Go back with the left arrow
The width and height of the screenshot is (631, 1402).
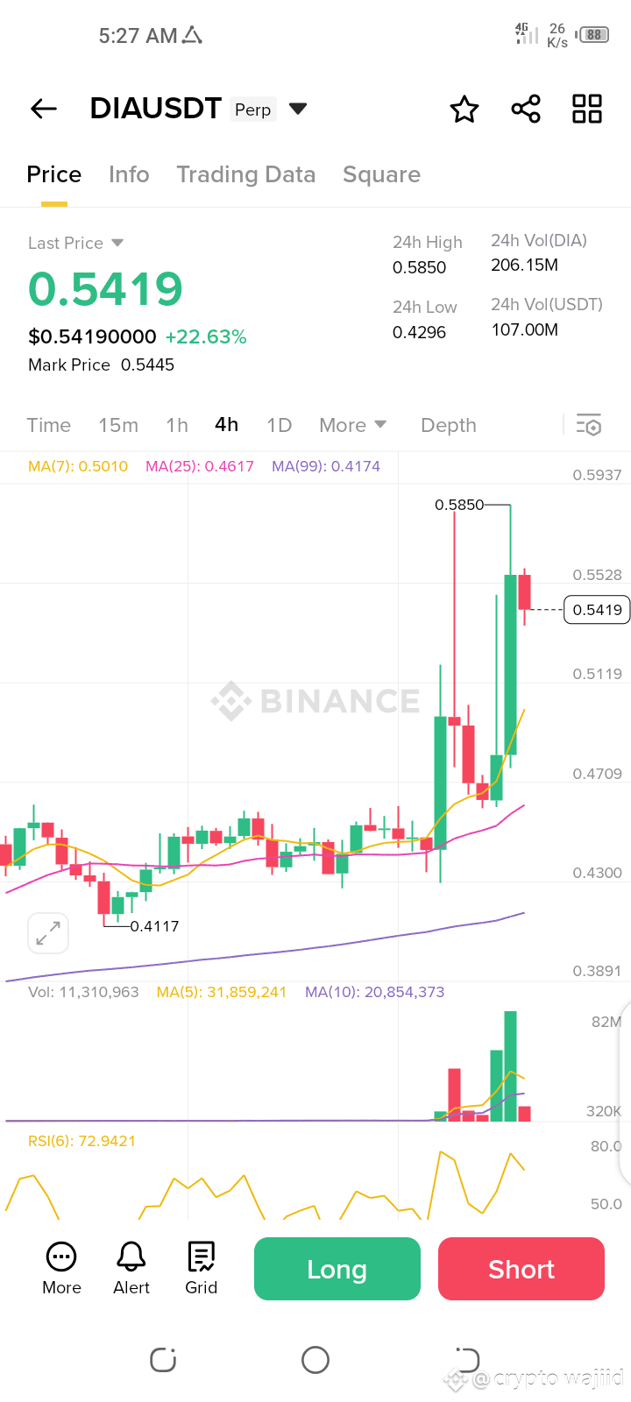(44, 109)
